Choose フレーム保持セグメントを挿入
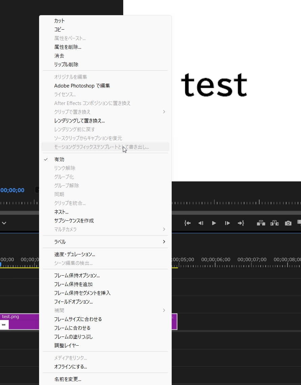Viewport: 301px width, 385px height. (105, 293)
